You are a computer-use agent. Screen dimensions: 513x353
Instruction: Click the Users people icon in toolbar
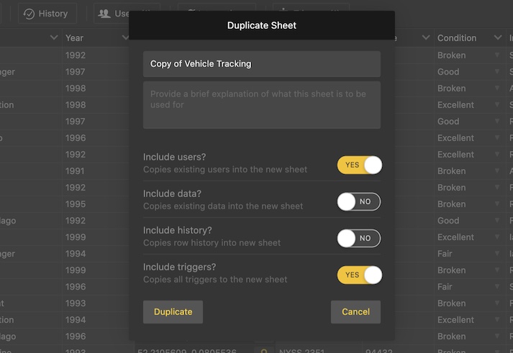(104, 14)
